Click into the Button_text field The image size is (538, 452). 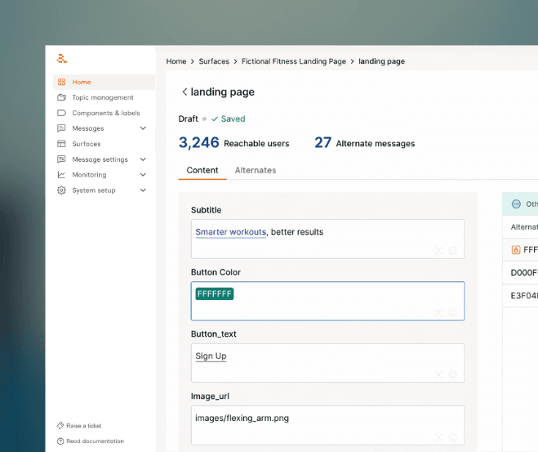click(x=327, y=363)
